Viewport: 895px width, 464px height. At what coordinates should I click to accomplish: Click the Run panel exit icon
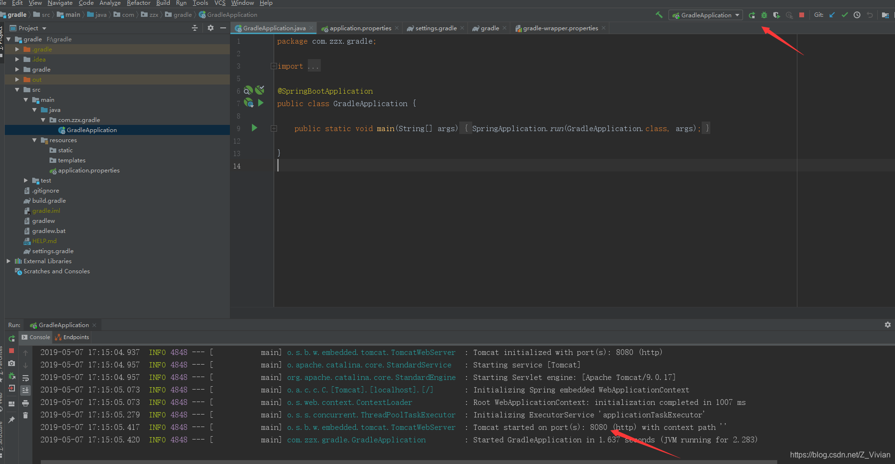pos(12,388)
